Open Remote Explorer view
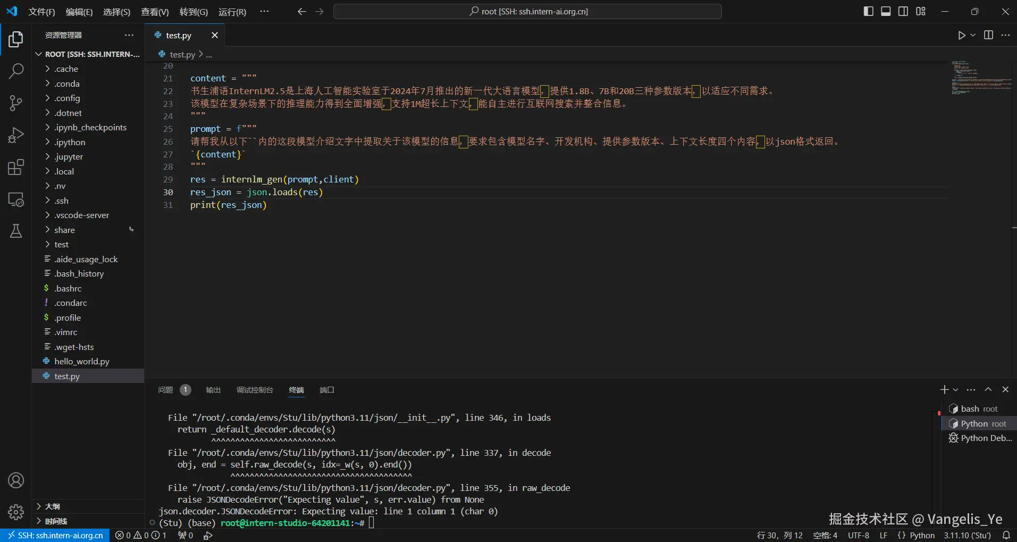The width and height of the screenshot is (1017, 542). click(16, 200)
